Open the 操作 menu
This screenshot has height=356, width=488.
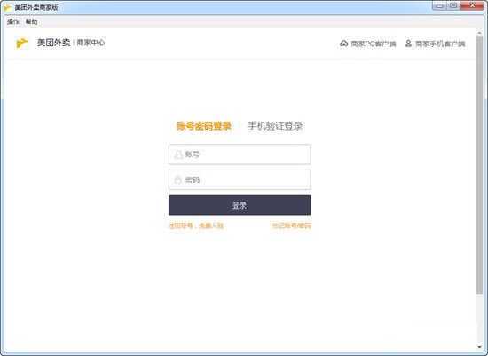click(13, 21)
